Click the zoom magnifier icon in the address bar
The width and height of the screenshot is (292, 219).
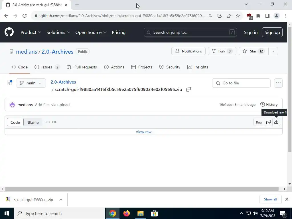coord(210,16)
